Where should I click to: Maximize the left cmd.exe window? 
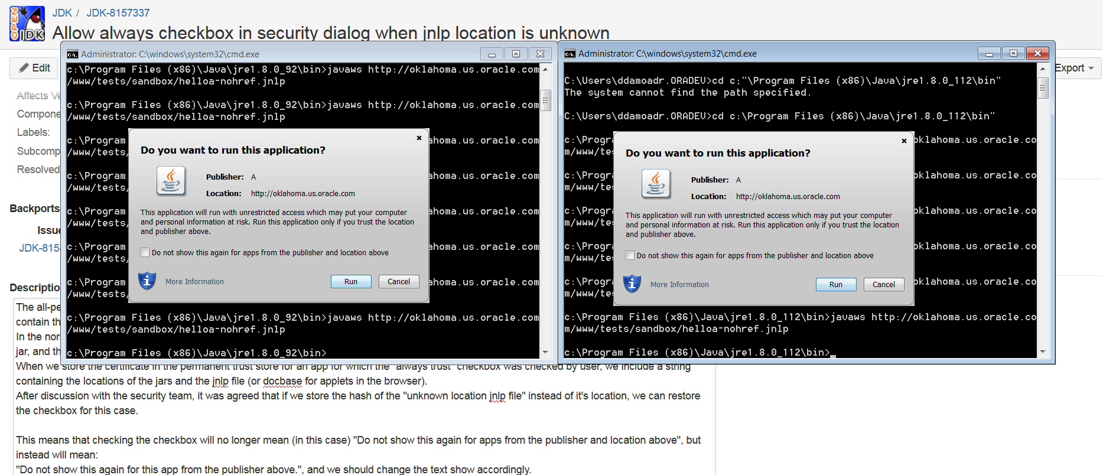point(516,54)
